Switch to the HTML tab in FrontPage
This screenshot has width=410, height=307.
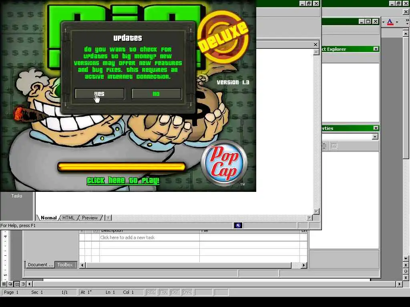68,218
